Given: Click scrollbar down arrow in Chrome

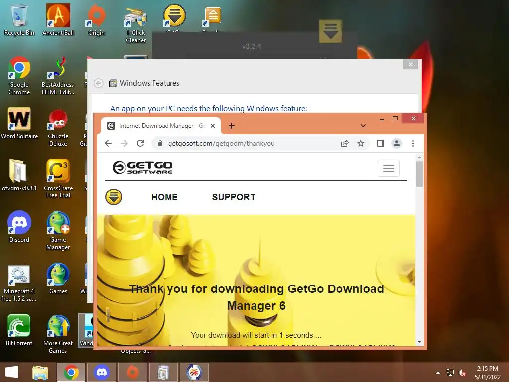Looking at the screenshot, I should coord(419,342).
